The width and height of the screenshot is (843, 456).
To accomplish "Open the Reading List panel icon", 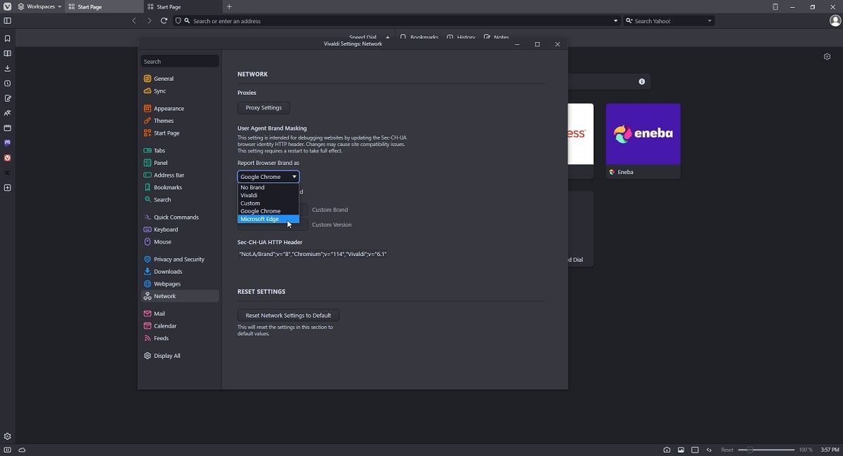I will 7,53.
